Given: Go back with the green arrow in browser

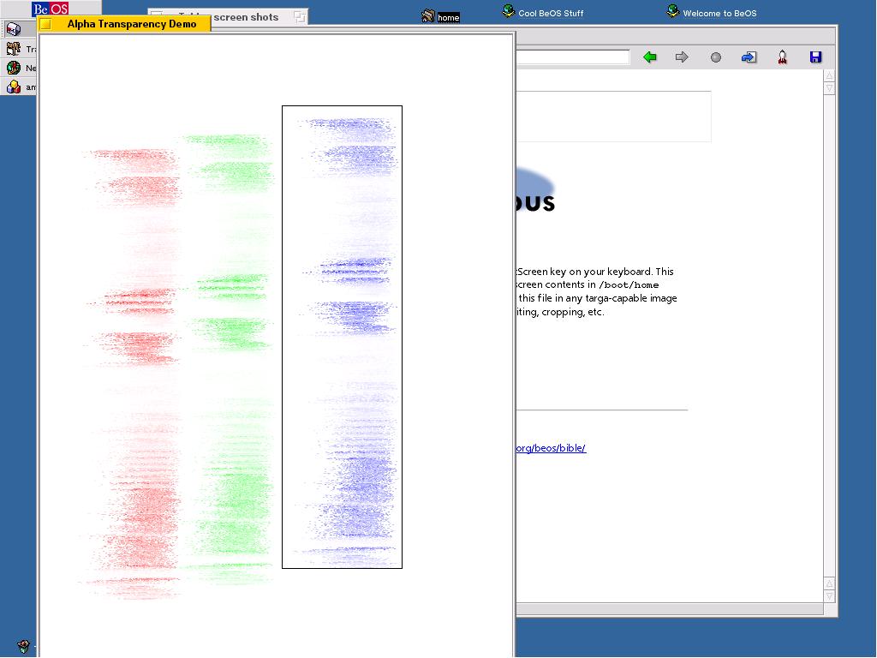Looking at the screenshot, I should (649, 57).
